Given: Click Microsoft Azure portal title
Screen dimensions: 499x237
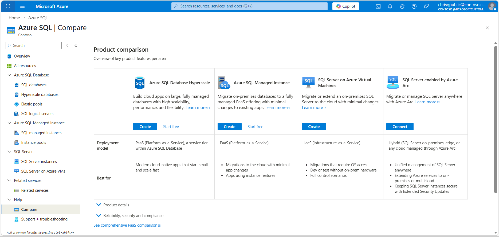Looking at the screenshot, I should [52, 6].
